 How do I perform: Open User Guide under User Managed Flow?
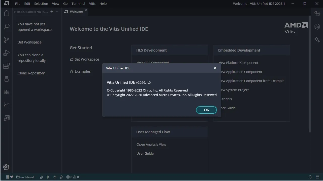pyautogui.click(x=145, y=153)
